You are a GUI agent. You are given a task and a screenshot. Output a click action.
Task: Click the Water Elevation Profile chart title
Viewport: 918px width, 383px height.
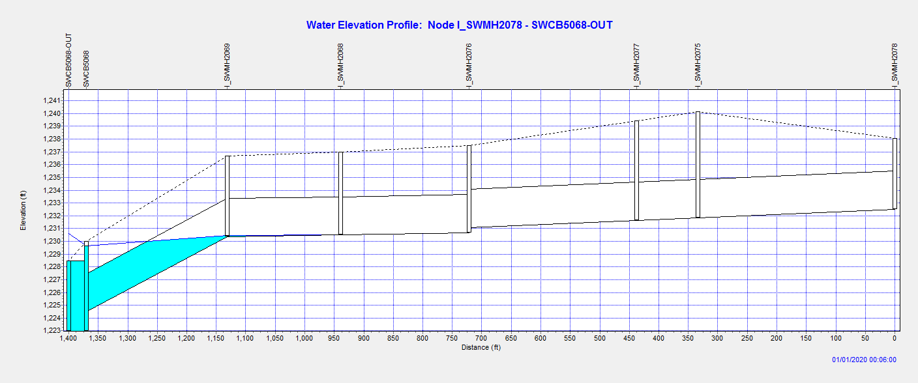click(459, 25)
